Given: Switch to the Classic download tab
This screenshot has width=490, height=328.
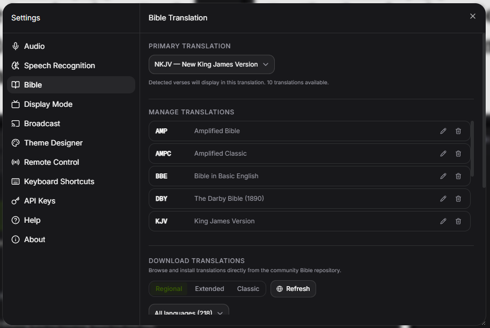Looking at the screenshot, I should 248,289.
